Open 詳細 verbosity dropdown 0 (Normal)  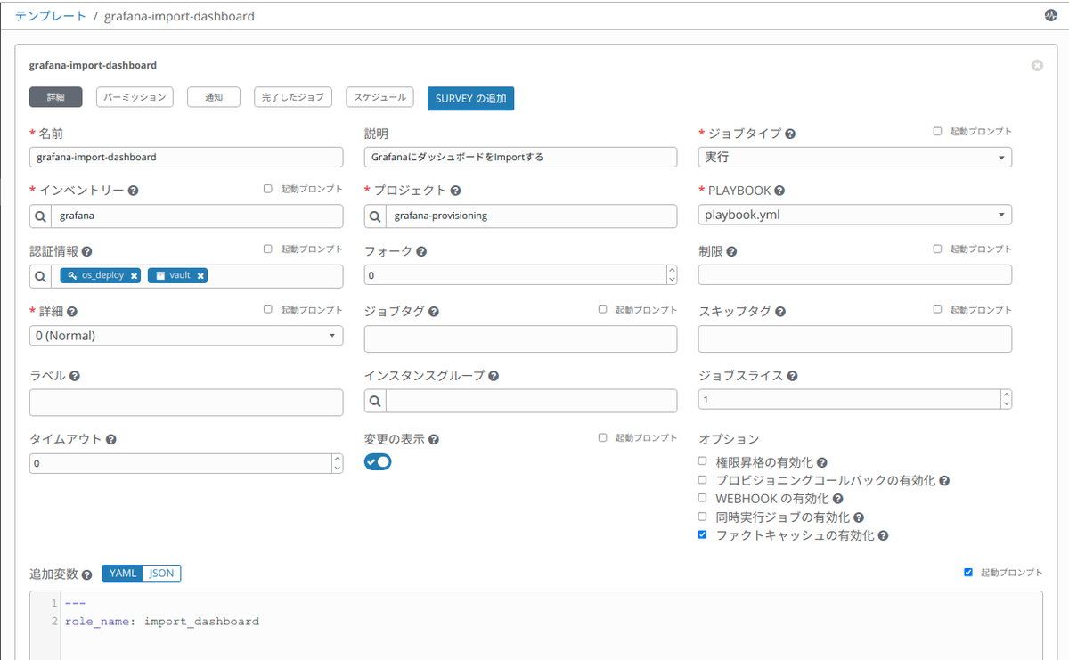[186, 336]
